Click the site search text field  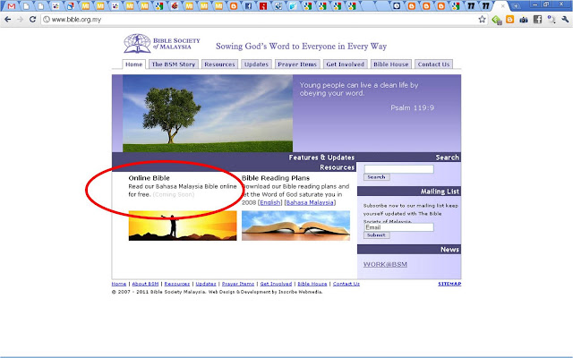click(x=398, y=169)
